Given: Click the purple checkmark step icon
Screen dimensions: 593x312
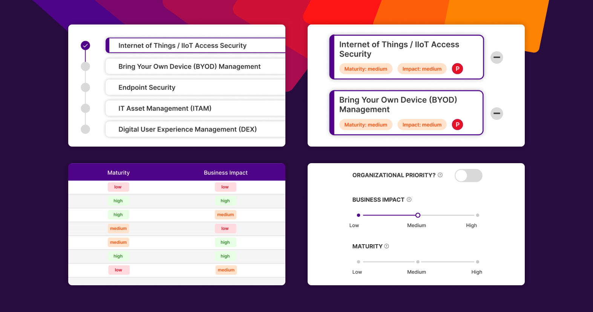Looking at the screenshot, I should 86,46.
